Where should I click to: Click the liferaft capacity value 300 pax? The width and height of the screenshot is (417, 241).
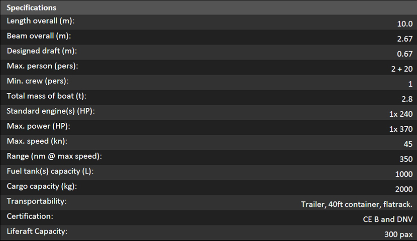pos(398,234)
